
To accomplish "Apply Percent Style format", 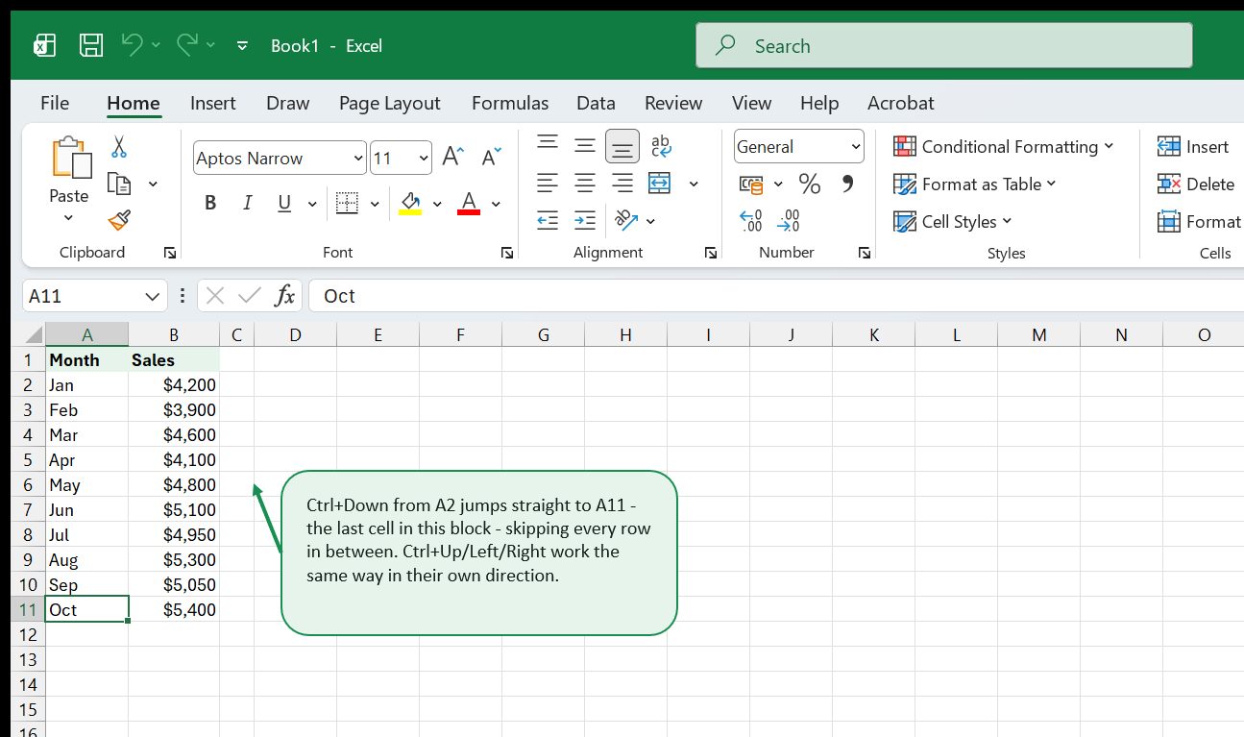I will coord(810,184).
